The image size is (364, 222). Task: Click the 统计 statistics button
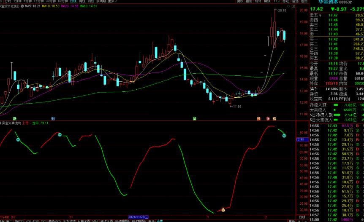(x=258, y=1)
